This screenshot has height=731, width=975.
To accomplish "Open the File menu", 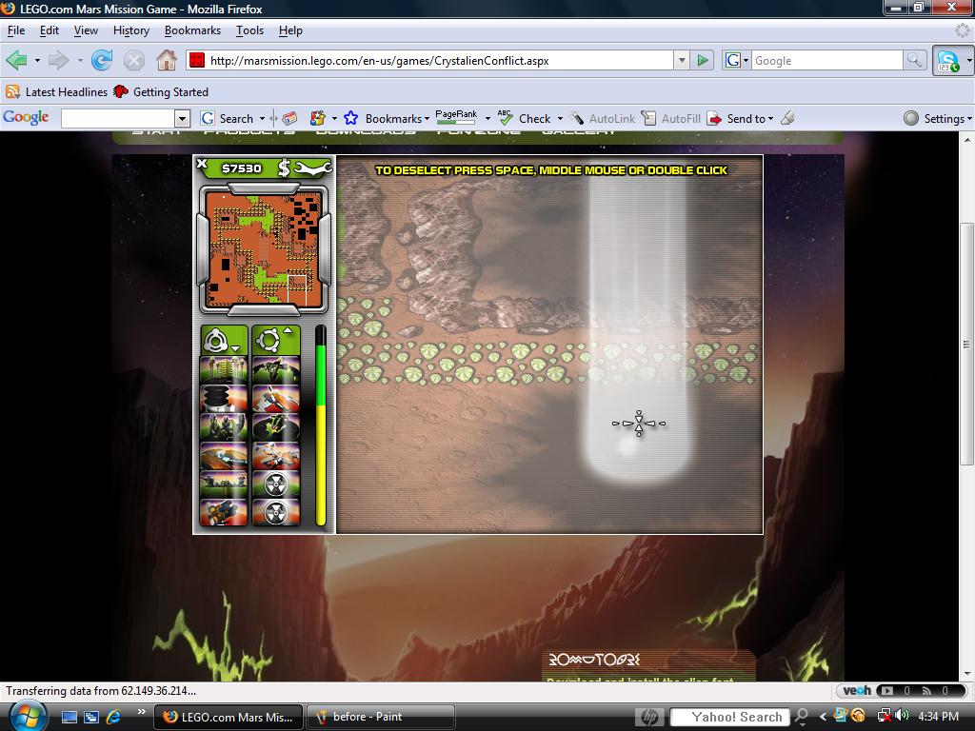I will (16, 30).
